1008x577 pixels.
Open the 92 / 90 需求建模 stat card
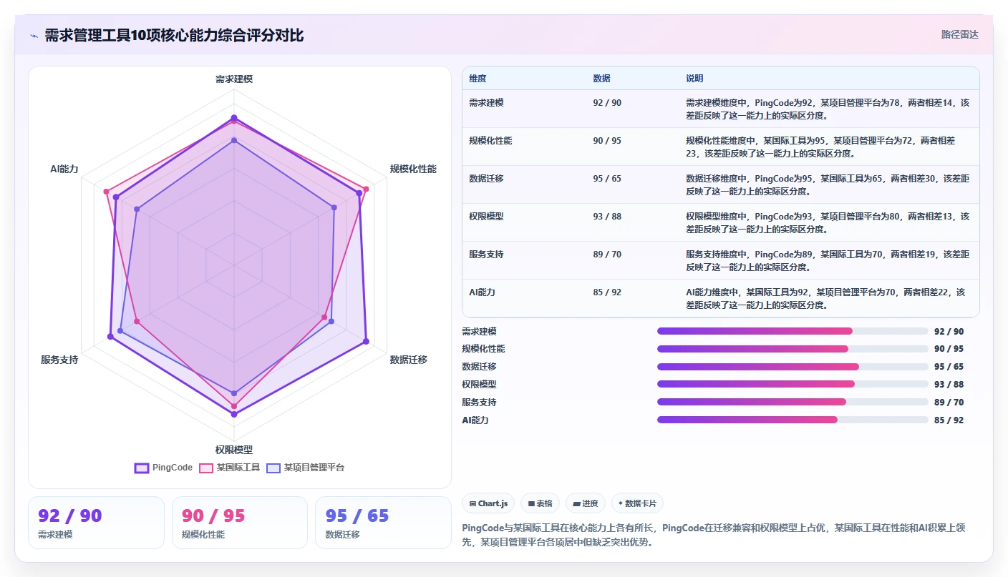(96, 523)
